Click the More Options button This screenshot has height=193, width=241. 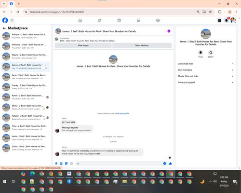click(x=142, y=45)
